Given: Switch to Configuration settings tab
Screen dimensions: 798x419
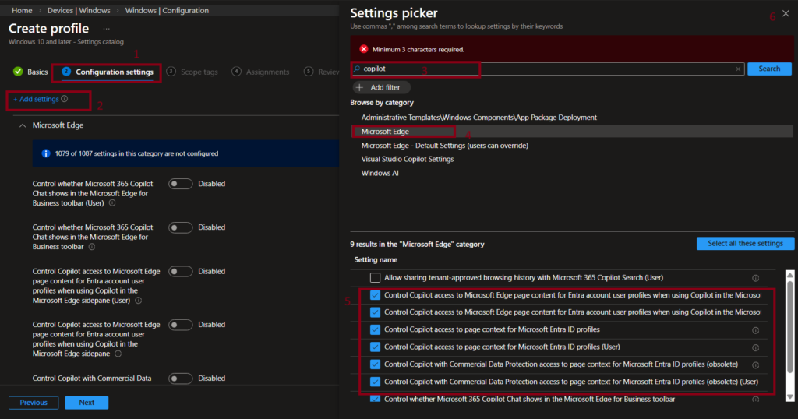Looking at the screenshot, I should pos(108,72).
